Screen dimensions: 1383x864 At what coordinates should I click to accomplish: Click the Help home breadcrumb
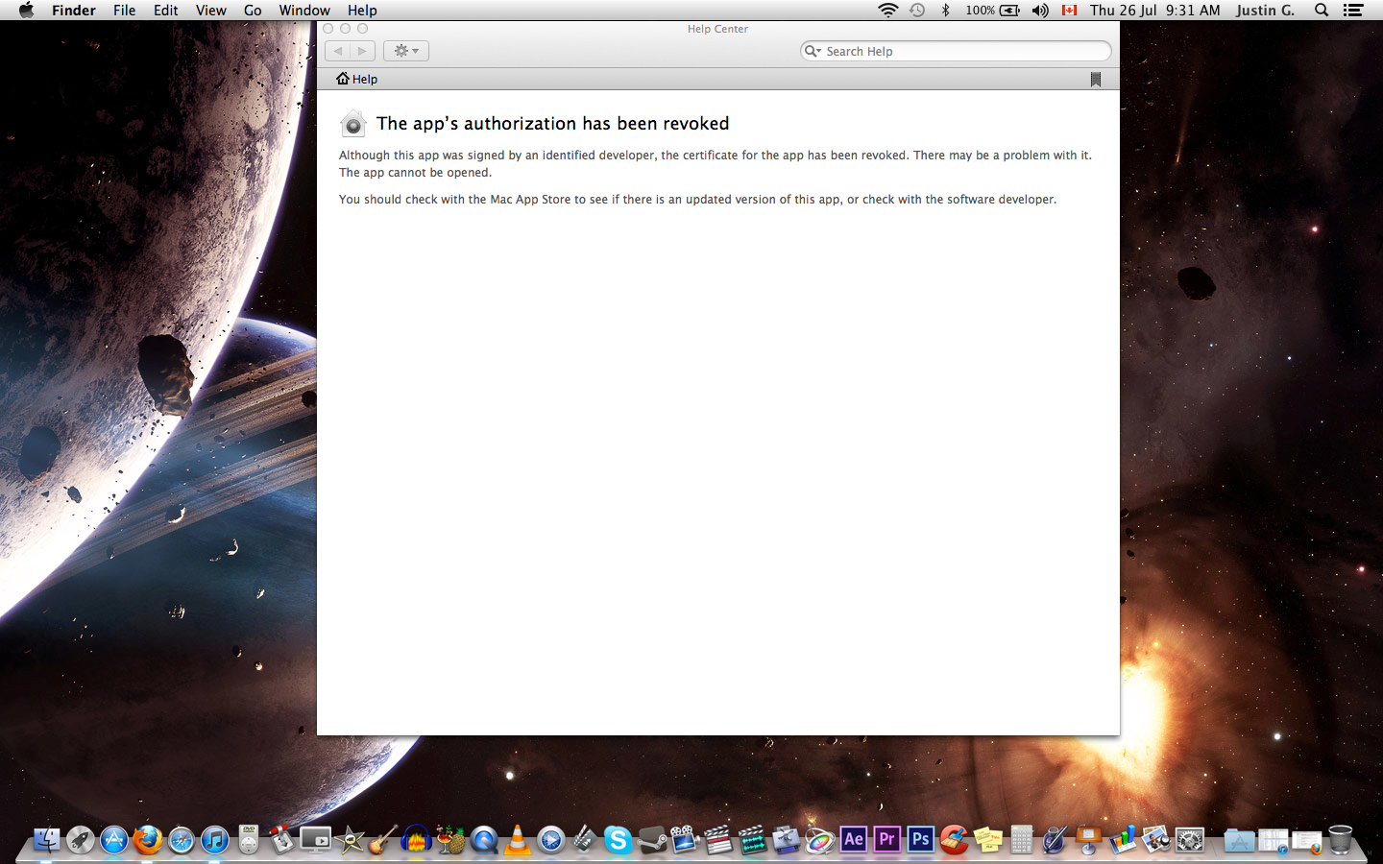[357, 79]
